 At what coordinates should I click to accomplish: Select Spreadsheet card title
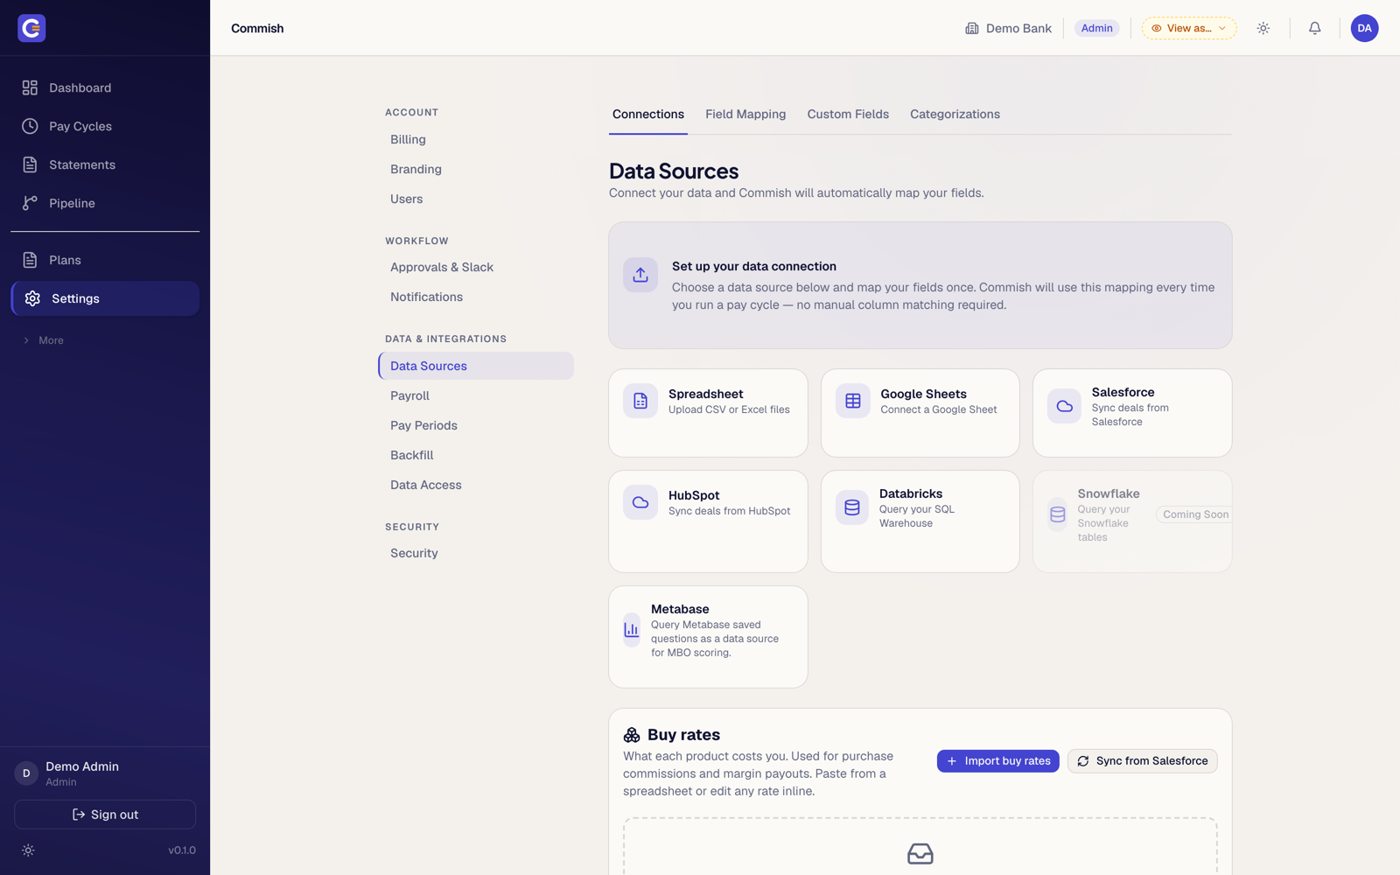tap(705, 394)
